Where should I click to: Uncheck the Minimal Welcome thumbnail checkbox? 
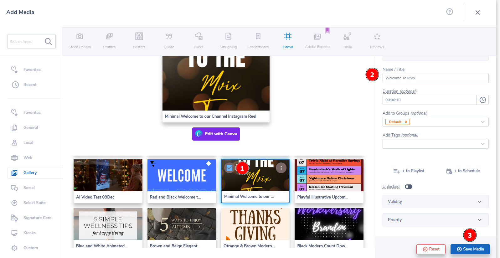coord(229,168)
